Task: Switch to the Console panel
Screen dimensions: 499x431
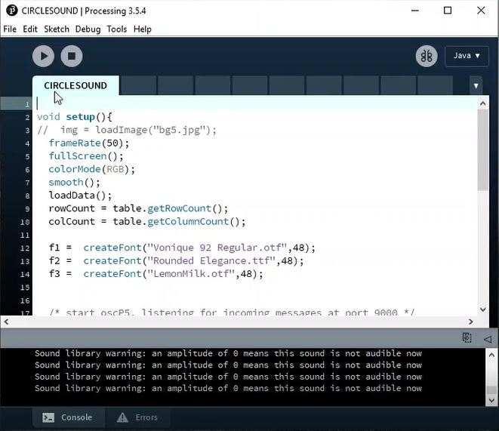Action: (x=67, y=417)
